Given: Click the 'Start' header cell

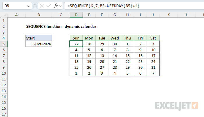Looking at the screenshot, I should 39,38.
